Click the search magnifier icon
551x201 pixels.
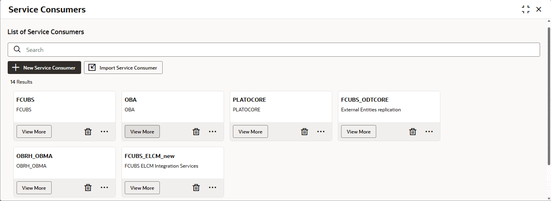point(17,49)
